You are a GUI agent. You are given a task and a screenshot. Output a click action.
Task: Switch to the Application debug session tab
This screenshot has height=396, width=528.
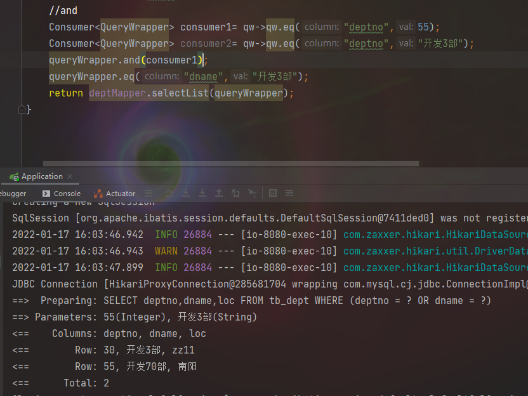tap(41, 176)
